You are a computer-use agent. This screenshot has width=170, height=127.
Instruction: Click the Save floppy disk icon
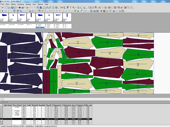tap(12, 8)
